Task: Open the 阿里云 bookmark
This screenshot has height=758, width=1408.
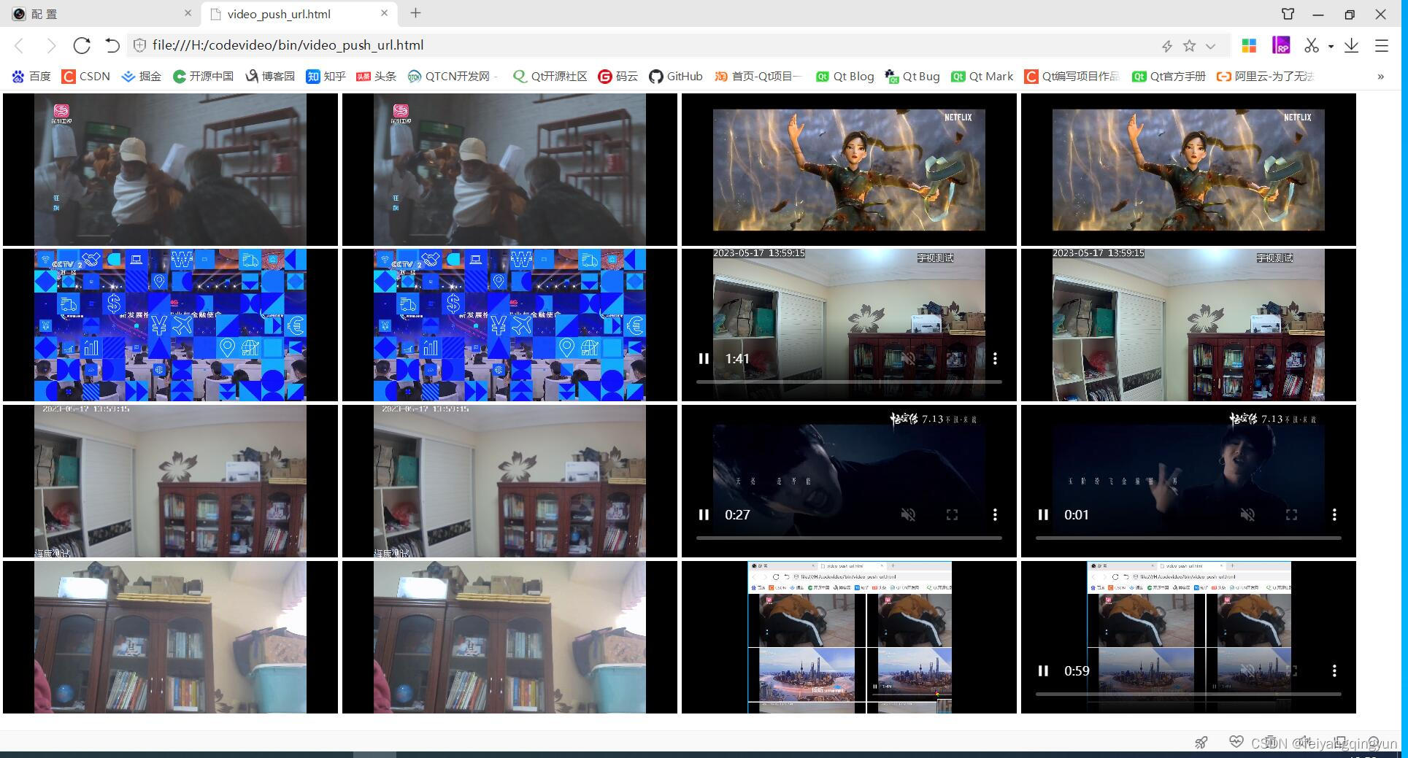Action: coord(1265,76)
